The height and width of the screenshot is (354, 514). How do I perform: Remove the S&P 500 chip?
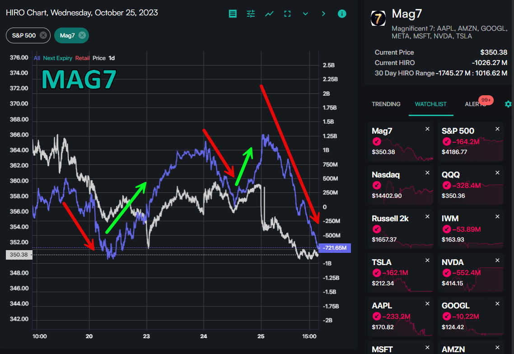(x=43, y=35)
